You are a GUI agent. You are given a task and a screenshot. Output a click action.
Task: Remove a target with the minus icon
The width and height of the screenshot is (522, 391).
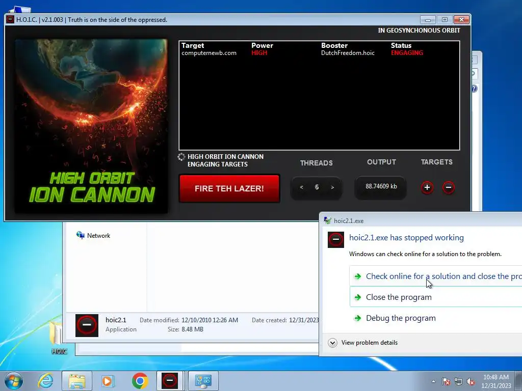point(449,187)
